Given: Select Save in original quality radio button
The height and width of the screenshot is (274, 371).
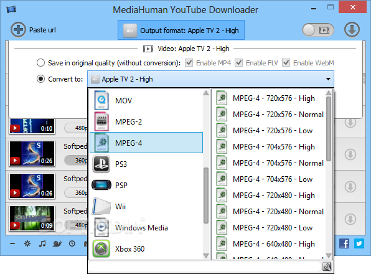Looking at the screenshot, I should pos(40,63).
